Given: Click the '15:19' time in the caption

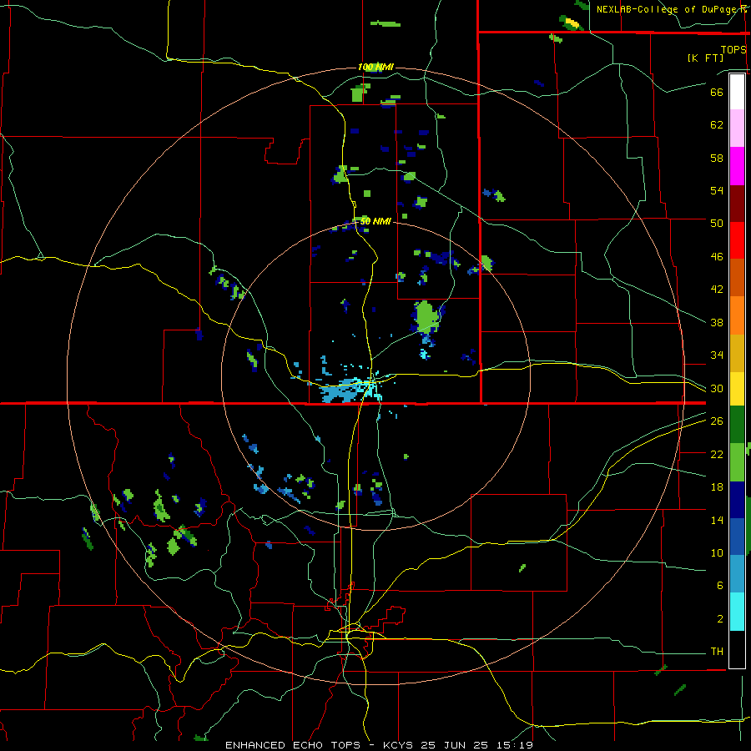Looking at the screenshot, I should 514,745.
